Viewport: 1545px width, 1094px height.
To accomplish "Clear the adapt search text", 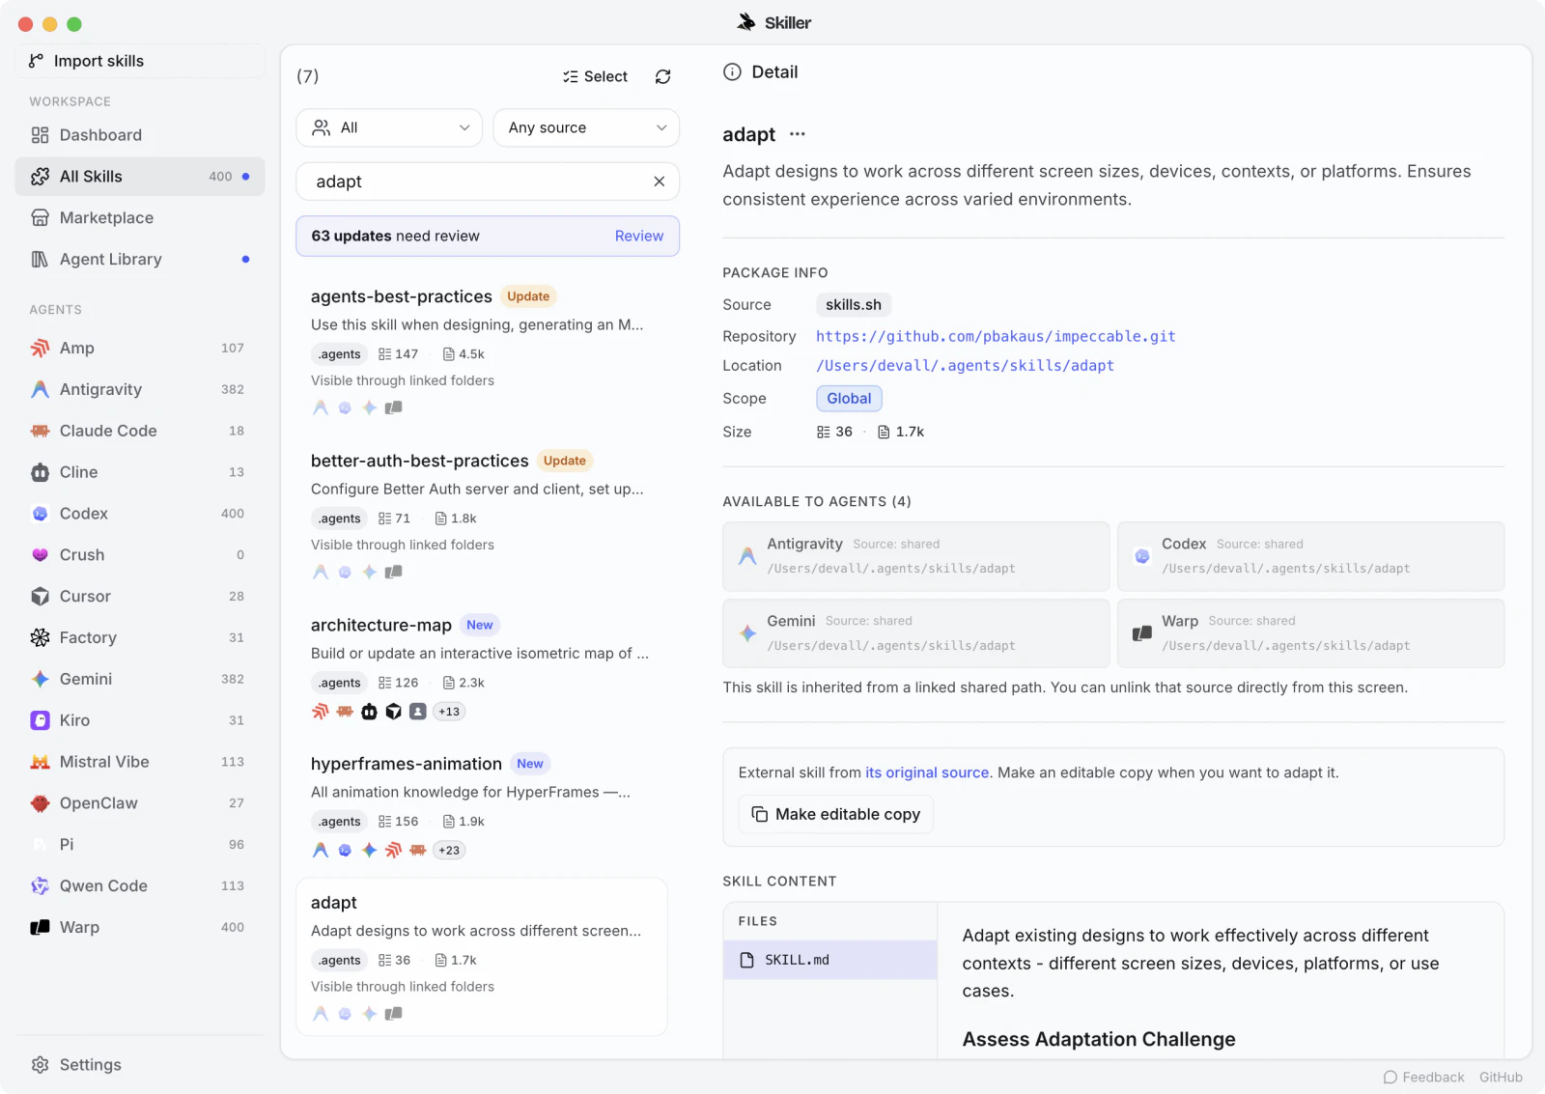I will point(659,182).
